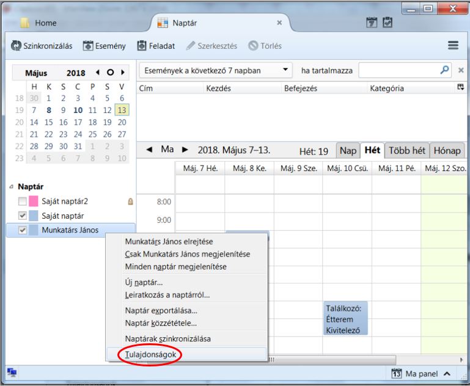Click the network status icon in status bar
The image size is (470, 386).
[x=11, y=373]
